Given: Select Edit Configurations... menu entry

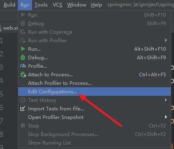Looking at the screenshot, I should tap(94, 92).
